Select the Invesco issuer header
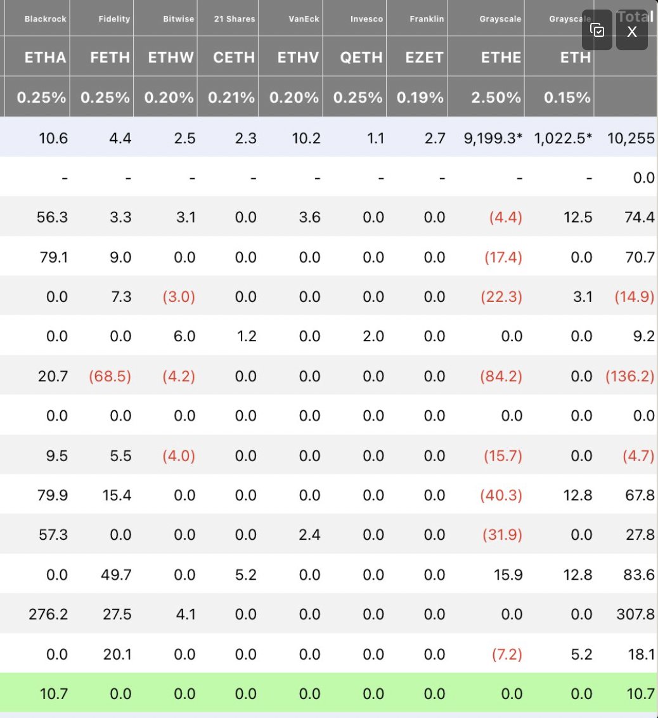The width and height of the screenshot is (658, 718). click(366, 19)
